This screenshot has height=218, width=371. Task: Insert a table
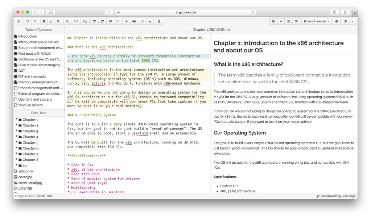110,21
